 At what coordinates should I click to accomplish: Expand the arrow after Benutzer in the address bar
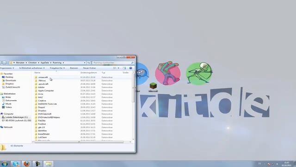pos(26,63)
